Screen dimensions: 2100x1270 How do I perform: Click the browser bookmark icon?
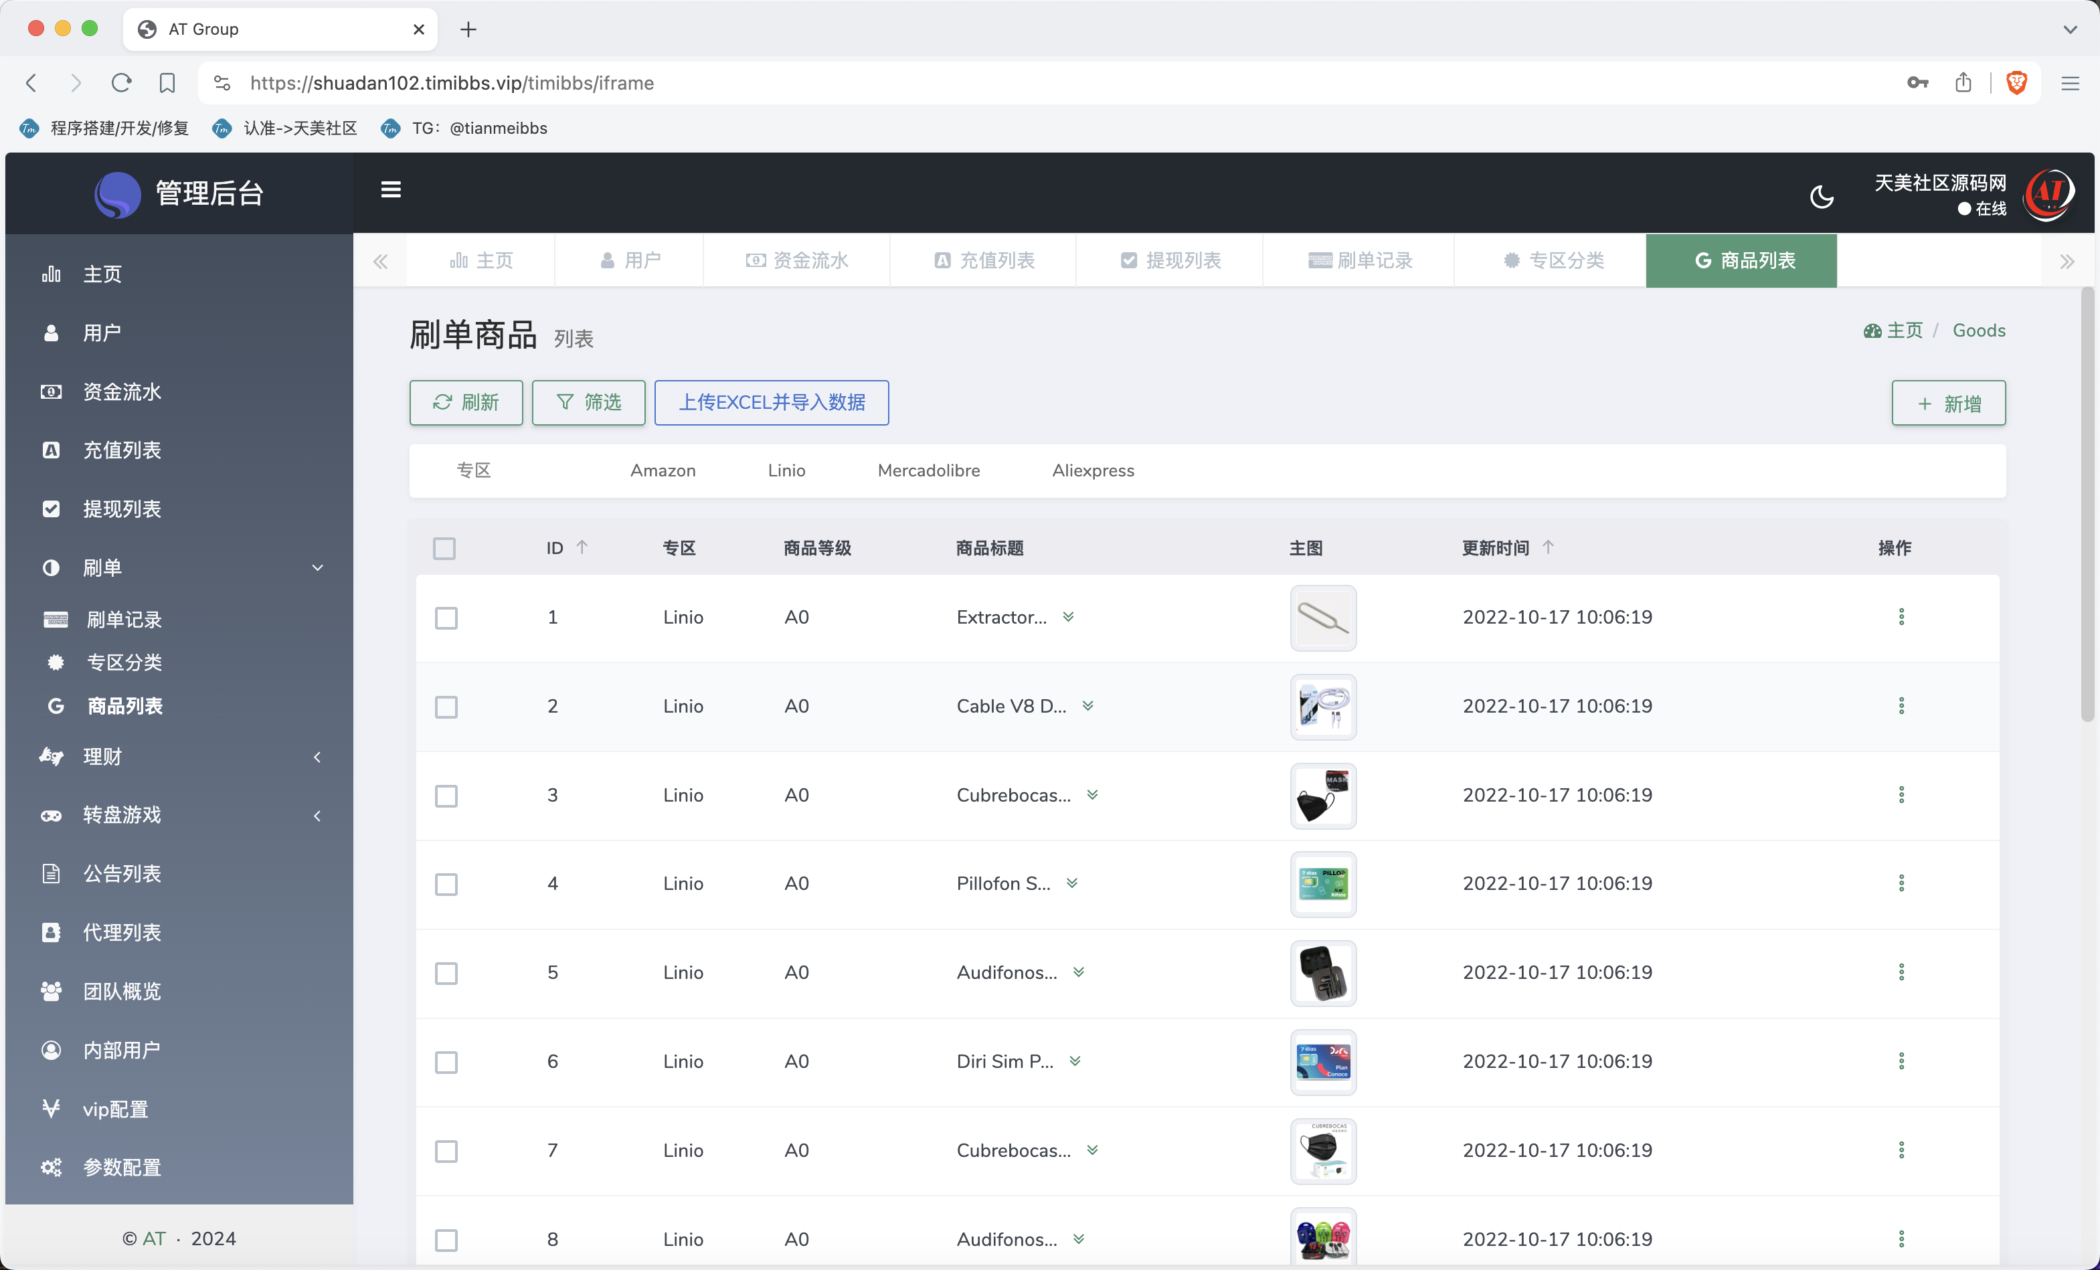tap(167, 83)
